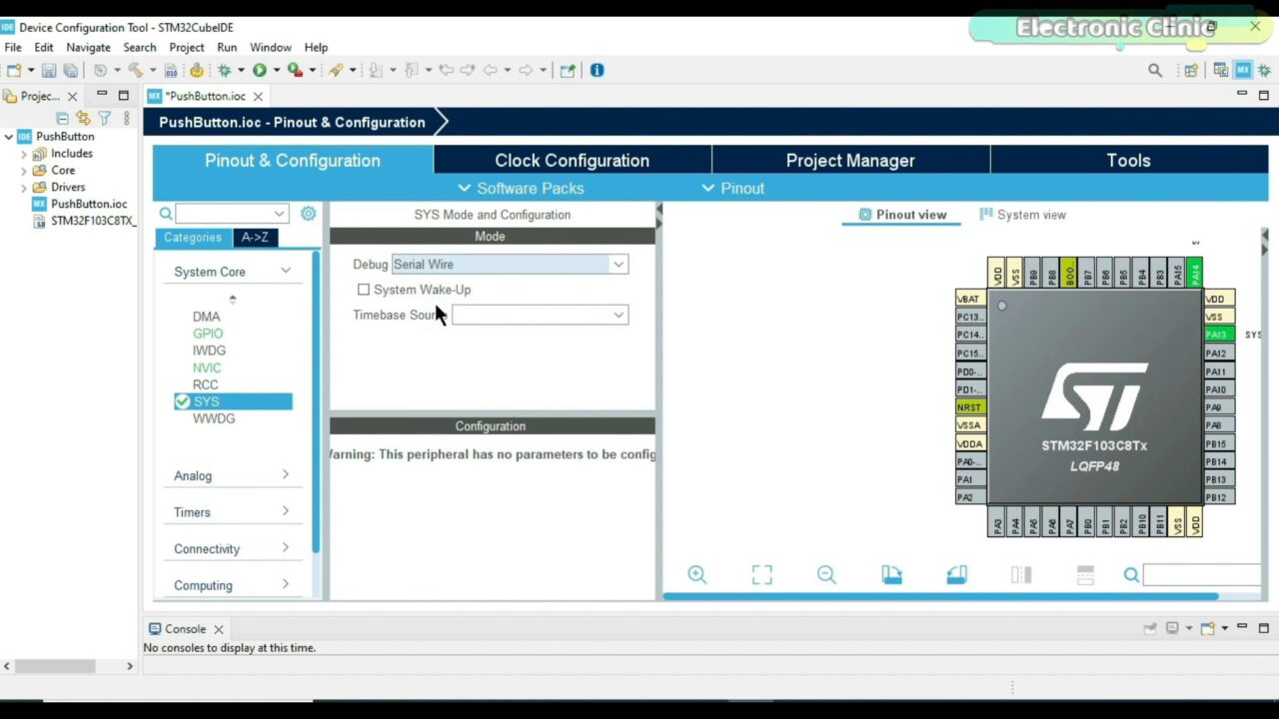This screenshot has width=1279, height=719.
Task: Zoom in on the pinout view
Action: (697, 574)
